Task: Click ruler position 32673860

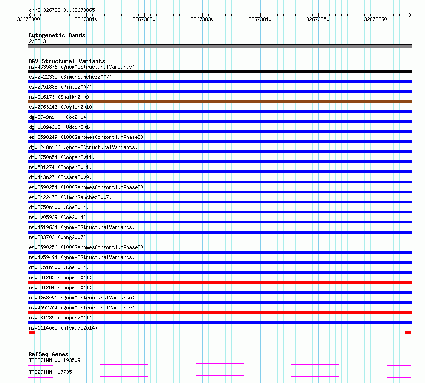Action: click(375, 19)
